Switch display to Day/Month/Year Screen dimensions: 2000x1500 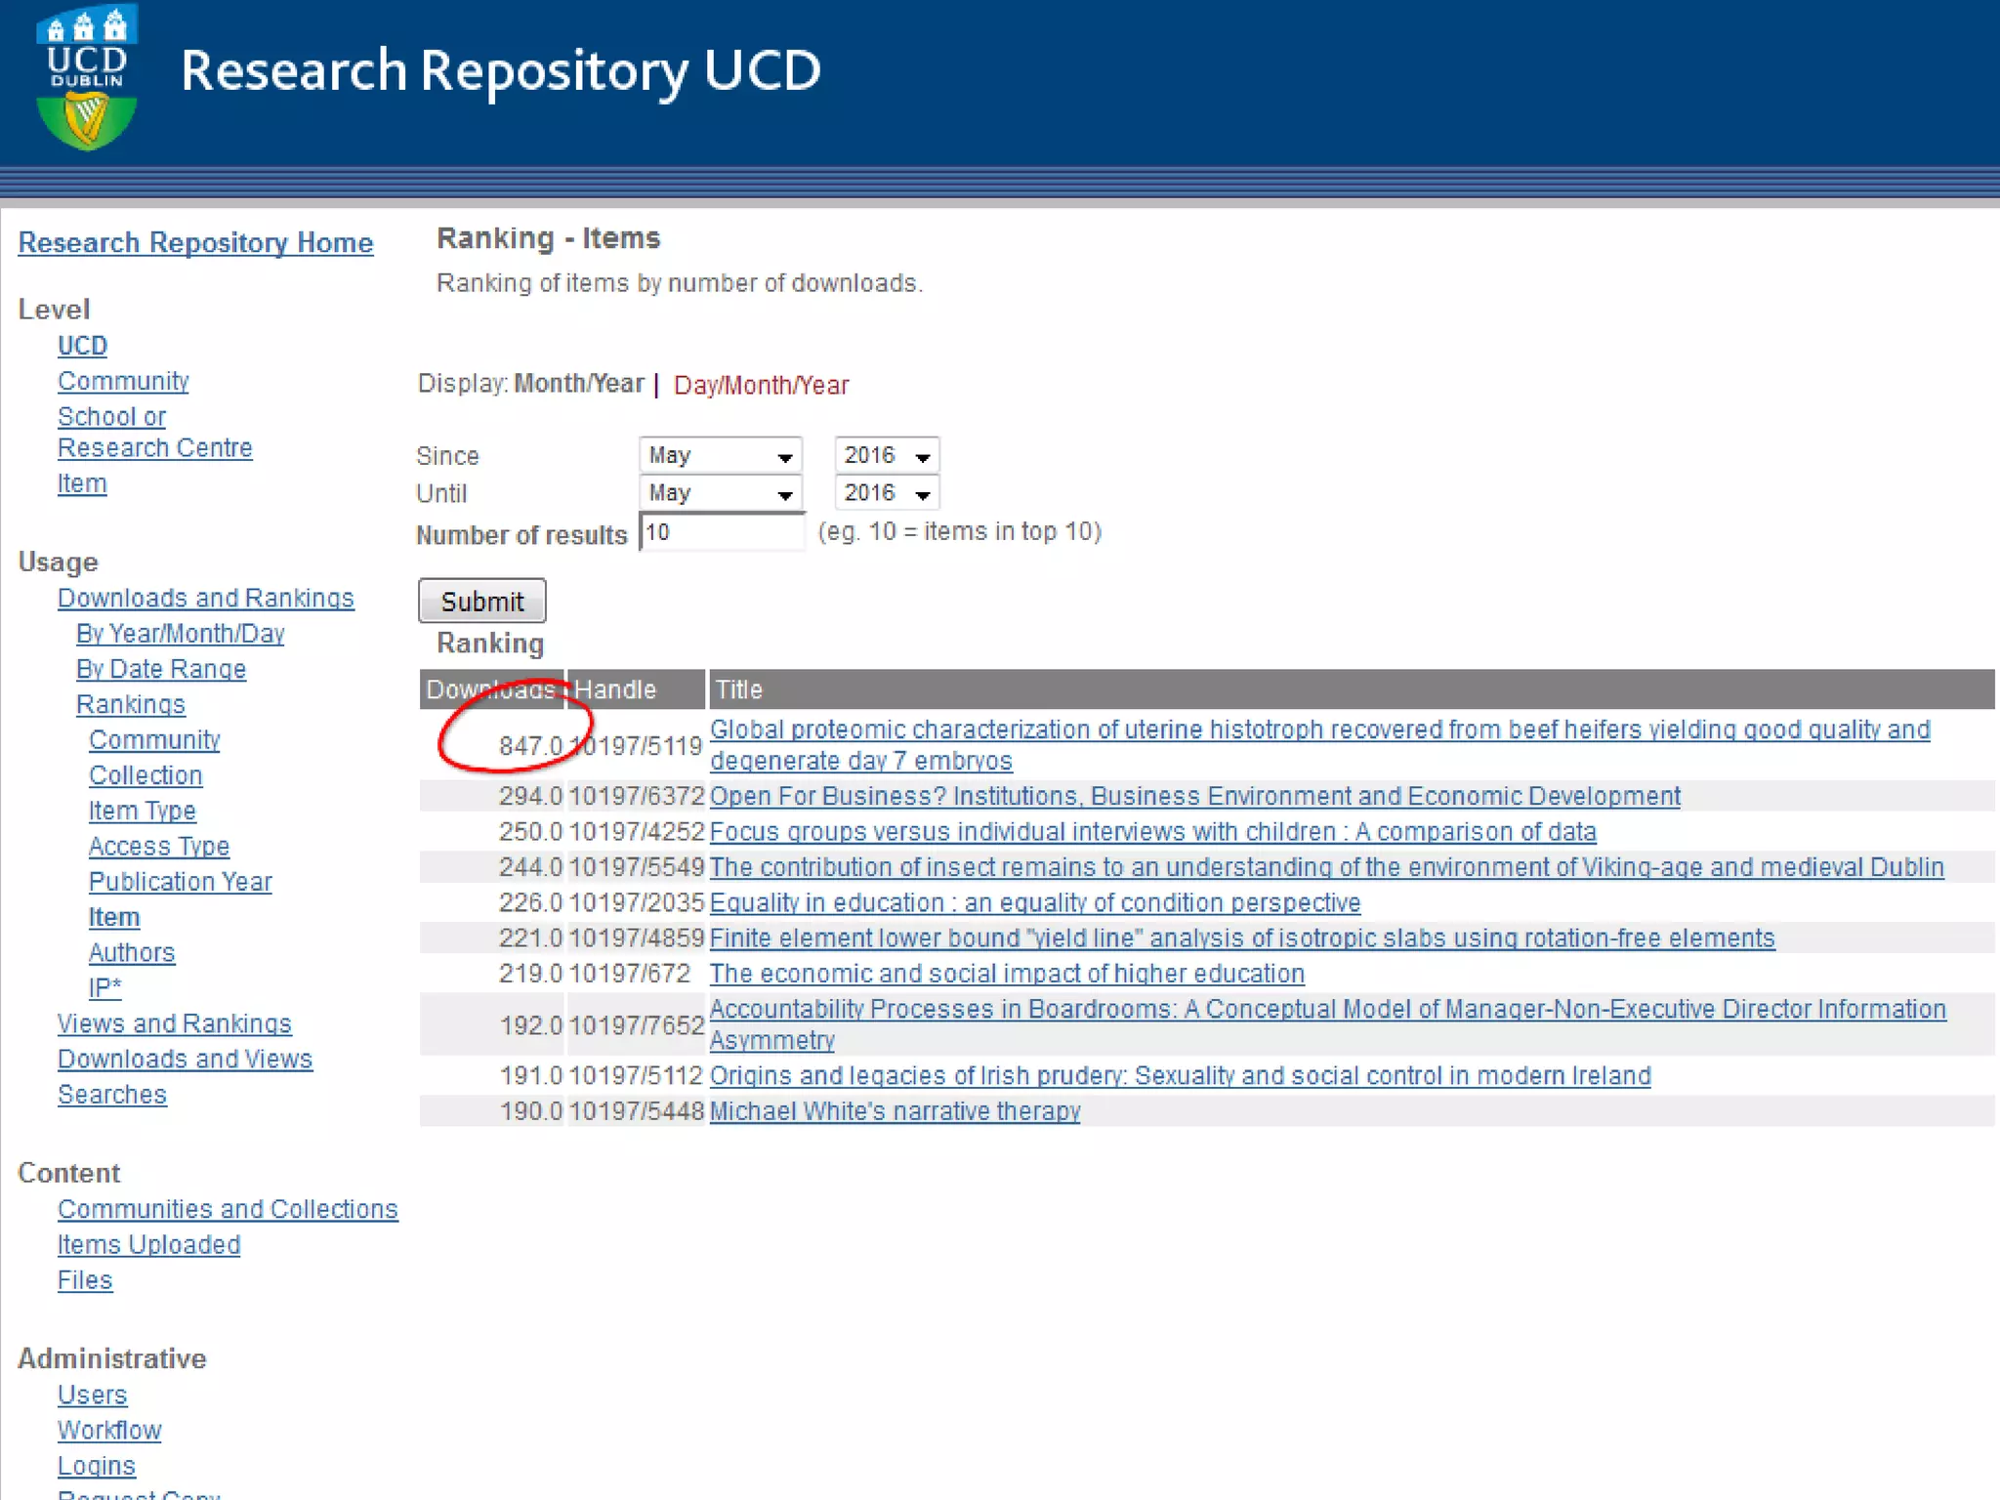point(761,385)
